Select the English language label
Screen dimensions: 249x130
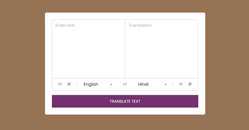(91, 84)
